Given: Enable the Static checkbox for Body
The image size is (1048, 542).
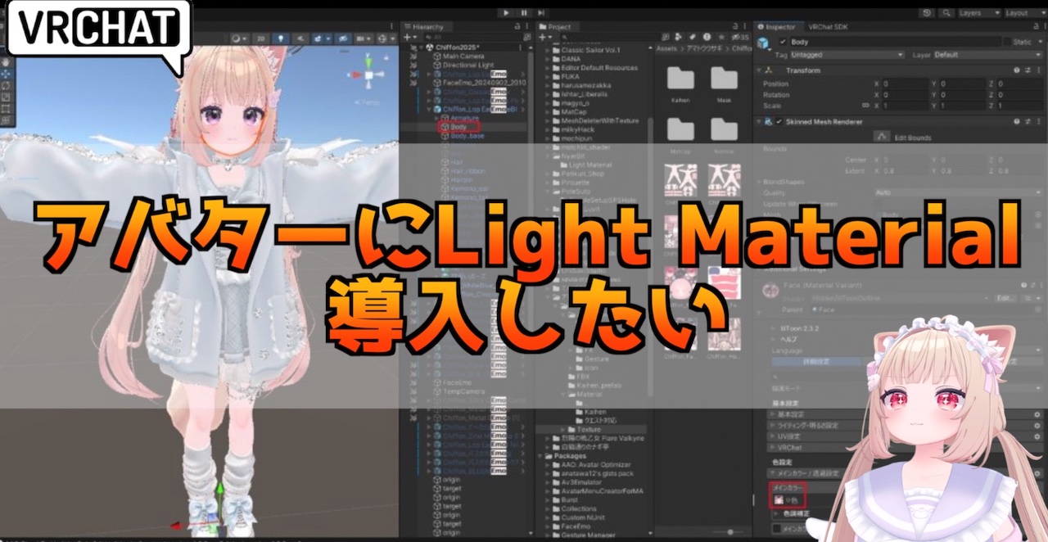Looking at the screenshot, I should (x=1006, y=42).
